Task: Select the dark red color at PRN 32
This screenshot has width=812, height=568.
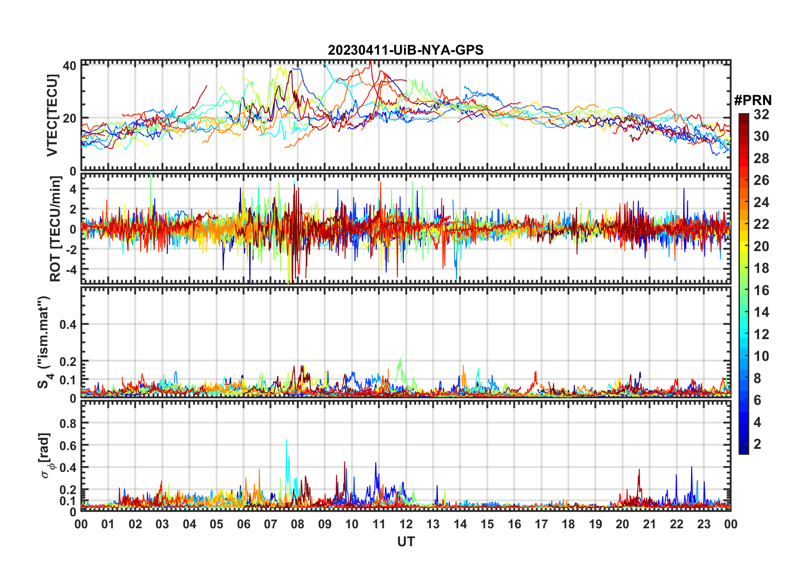Action: point(744,116)
